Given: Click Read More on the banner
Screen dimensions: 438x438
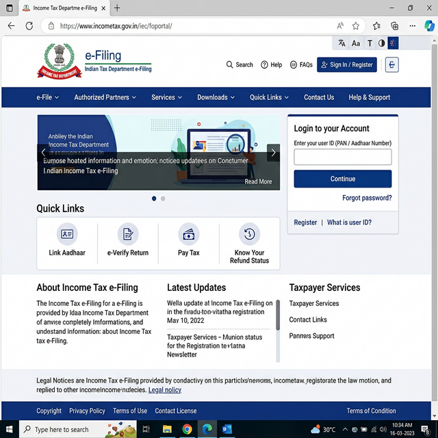Looking at the screenshot, I should tap(258, 181).
